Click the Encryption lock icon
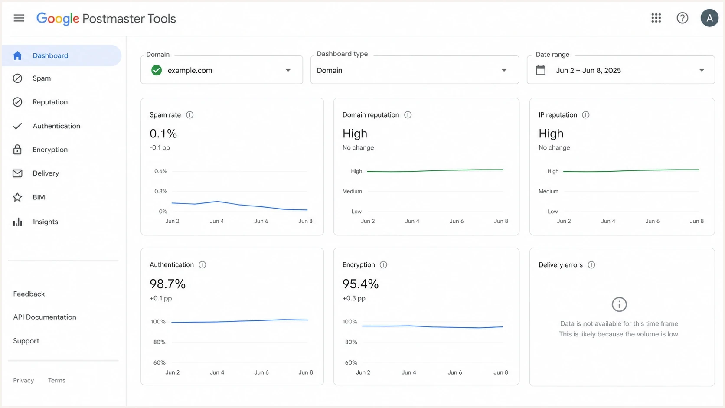 [17, 150]
